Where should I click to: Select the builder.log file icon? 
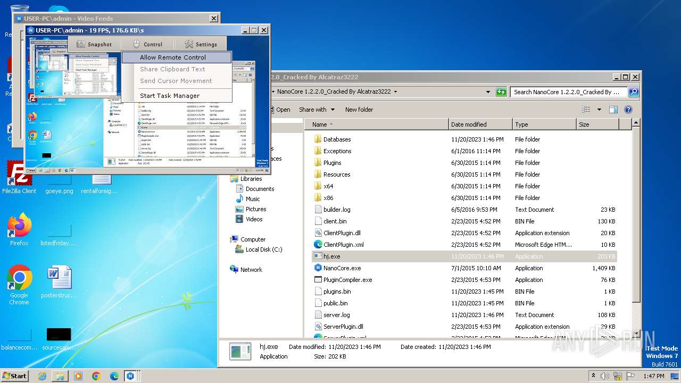pos(318,210)
